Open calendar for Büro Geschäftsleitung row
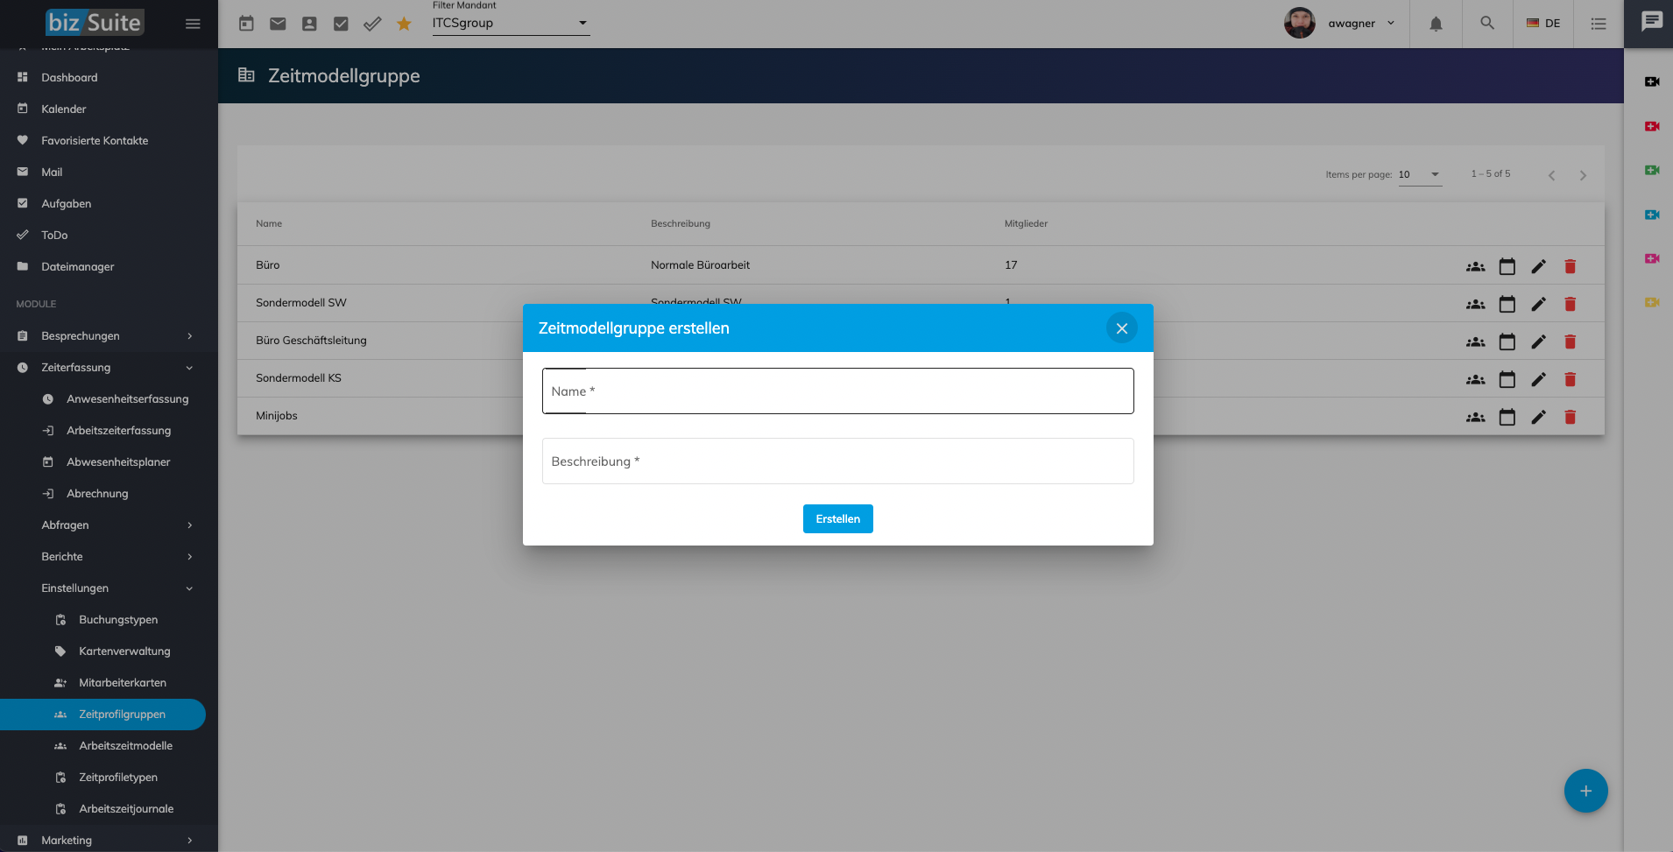Viewport: 1673px width, 852px height. point(1507,342)
